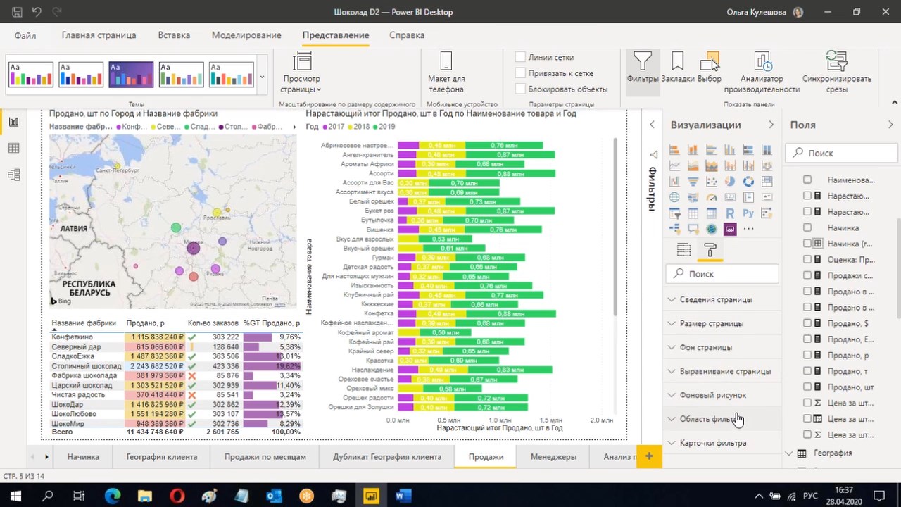The height and width of the screenshot is (507, 901).
Task: Expand the themes gallery dropdown arrow
Action: coord(262,76)
